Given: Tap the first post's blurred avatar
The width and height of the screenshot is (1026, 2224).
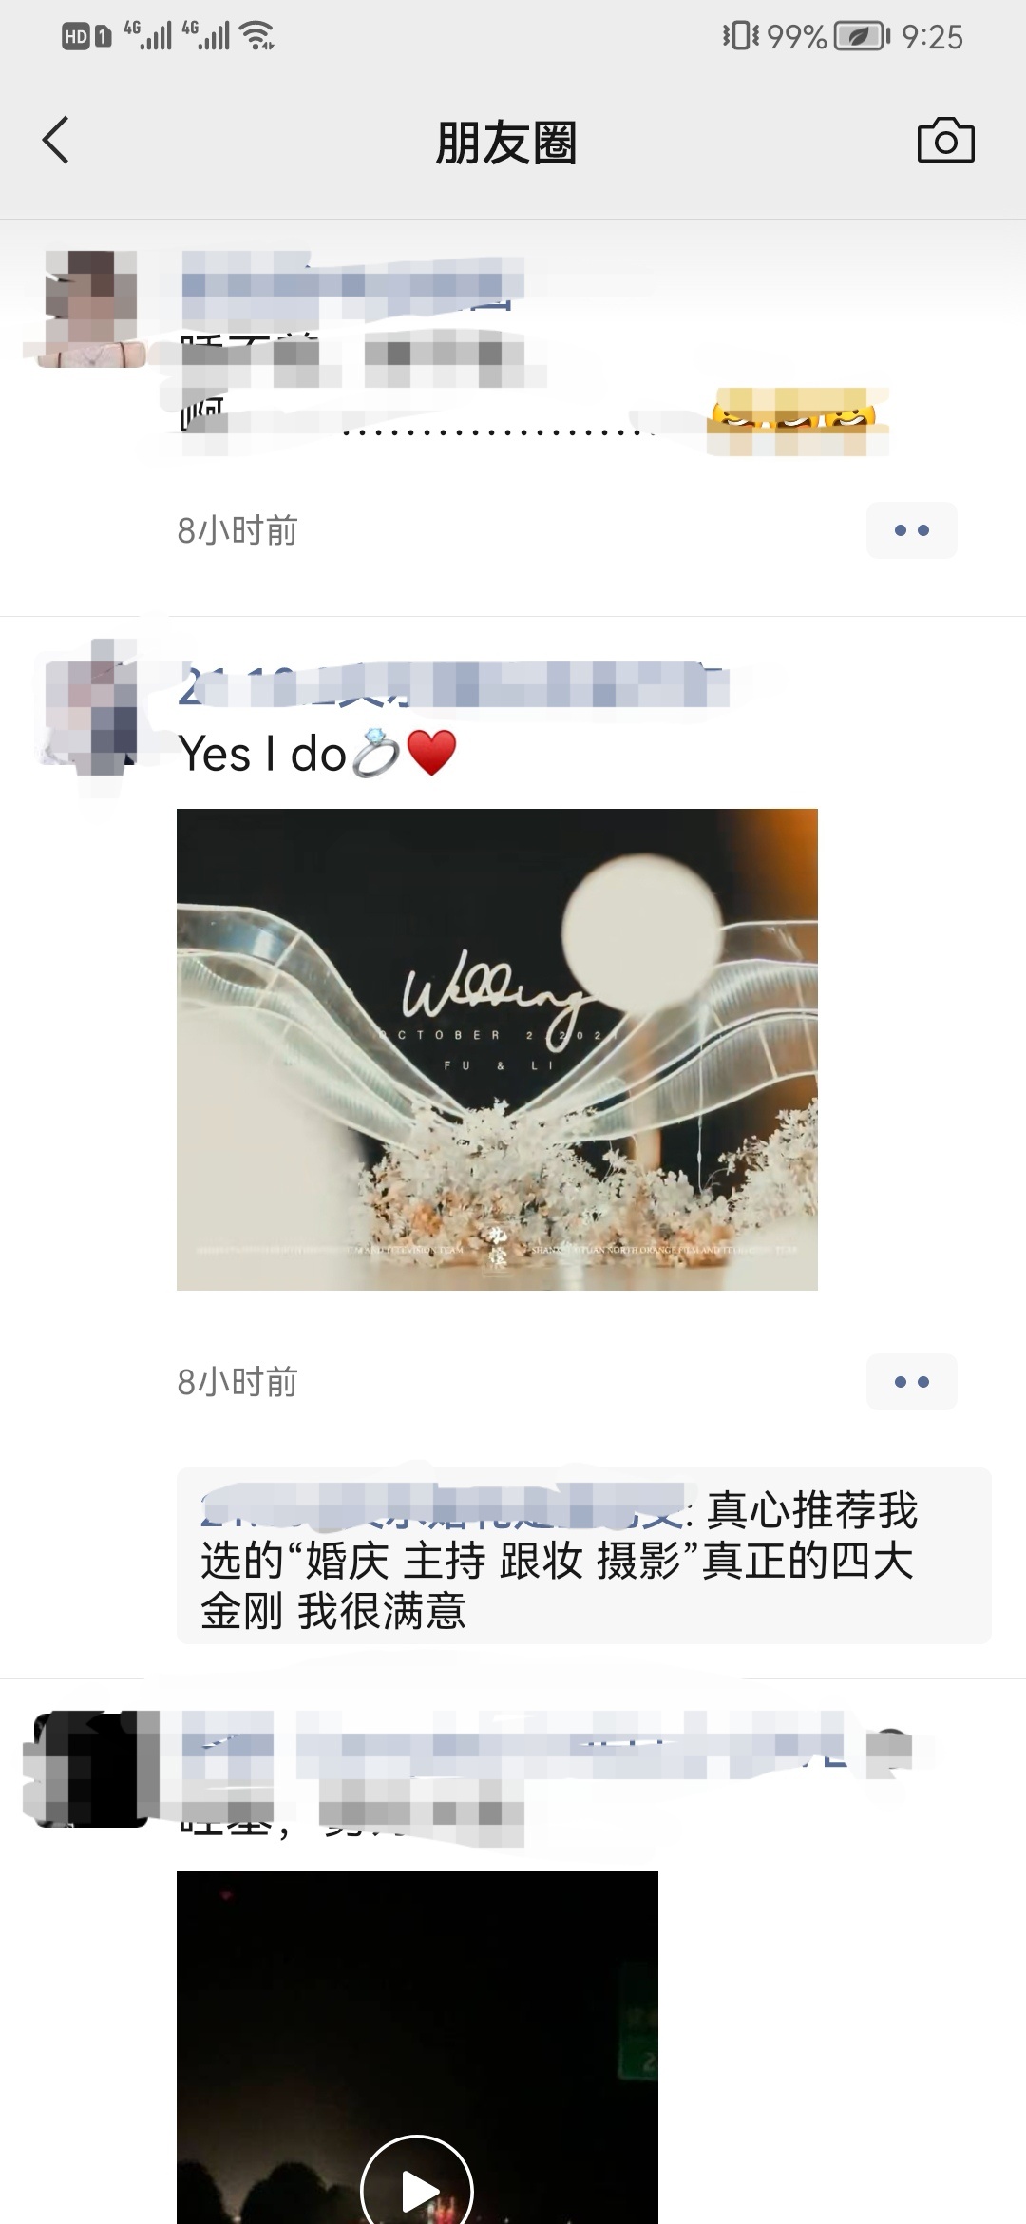Looking at the screenshot, I should 91,309.
